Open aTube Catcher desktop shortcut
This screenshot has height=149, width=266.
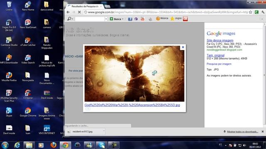[x=28, y=41]
